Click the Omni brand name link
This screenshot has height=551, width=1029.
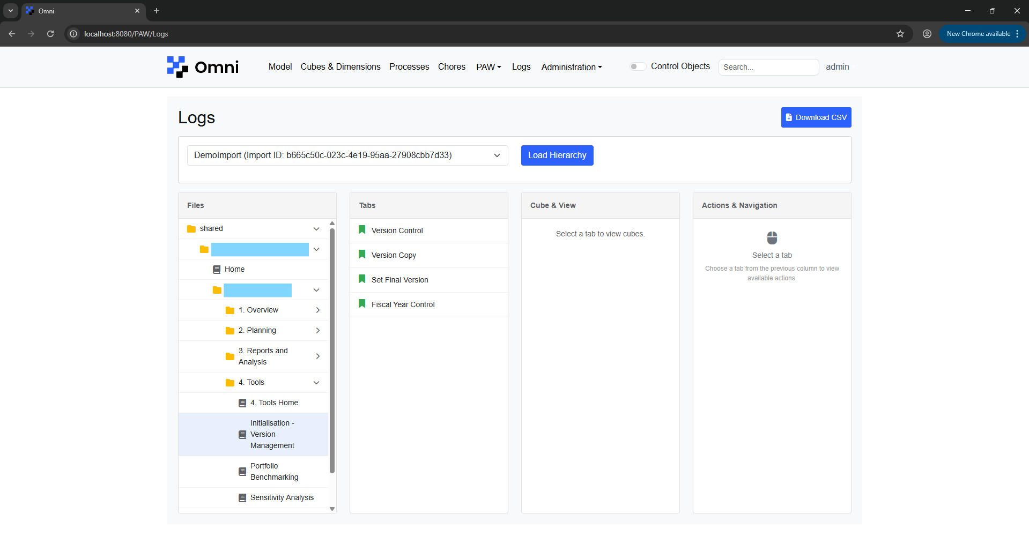click(x=217, y=67)
